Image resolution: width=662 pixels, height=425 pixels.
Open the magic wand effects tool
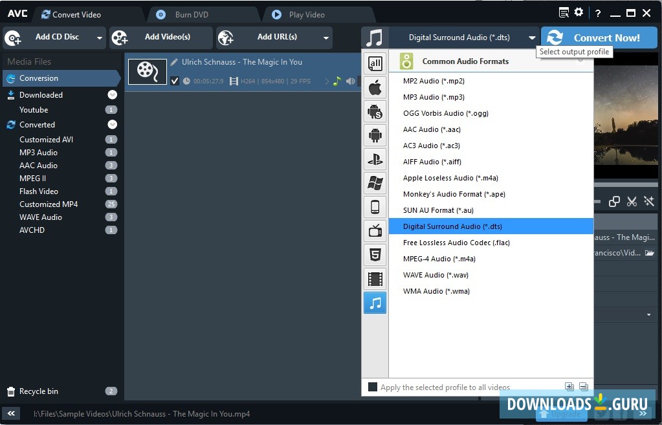click(x=649, y=201)
